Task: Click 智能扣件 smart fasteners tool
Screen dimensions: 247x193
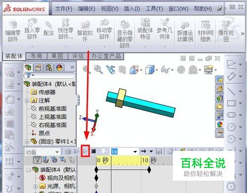Action: [x=85, y=31]
